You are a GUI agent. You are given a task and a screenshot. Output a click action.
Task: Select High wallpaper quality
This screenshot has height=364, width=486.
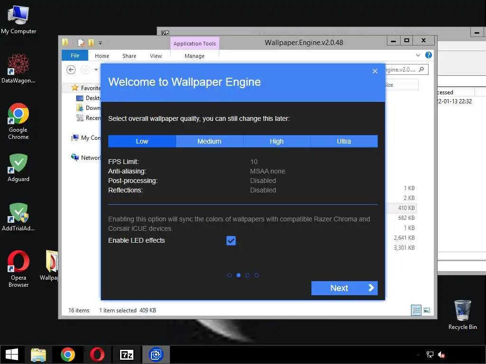tap(277, 141)
